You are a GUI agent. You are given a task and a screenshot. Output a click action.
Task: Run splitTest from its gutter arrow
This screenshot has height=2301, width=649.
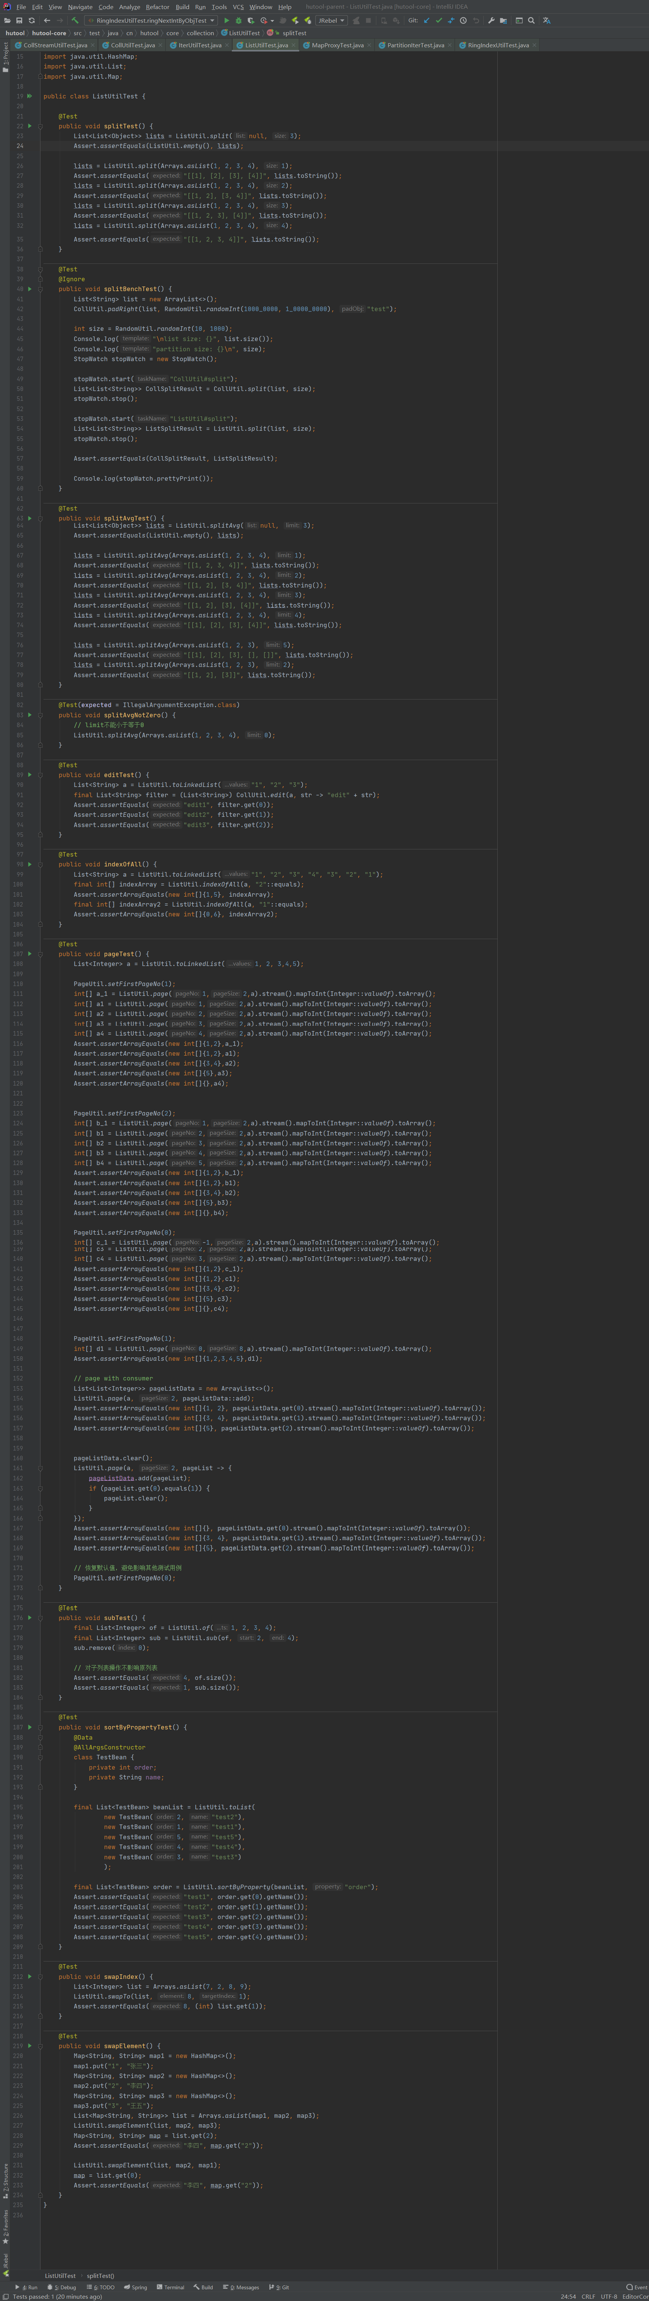tap(29, 126)
